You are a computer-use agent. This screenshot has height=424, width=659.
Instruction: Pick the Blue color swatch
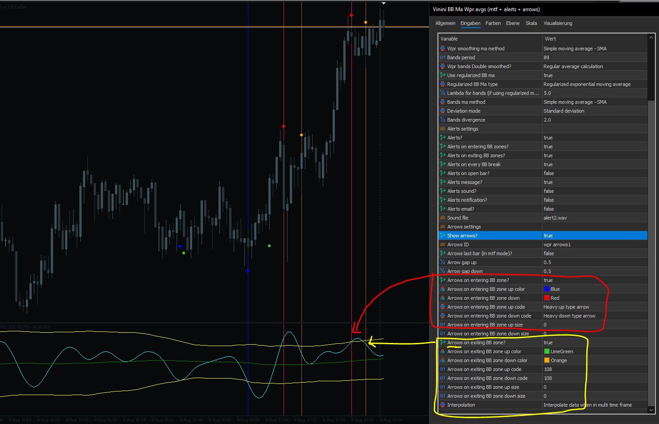547,289
